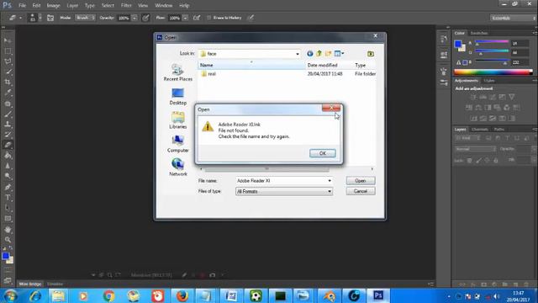Open the Window menu
The width and height of the screenshot is (538, 303).
tap(164, 6)
